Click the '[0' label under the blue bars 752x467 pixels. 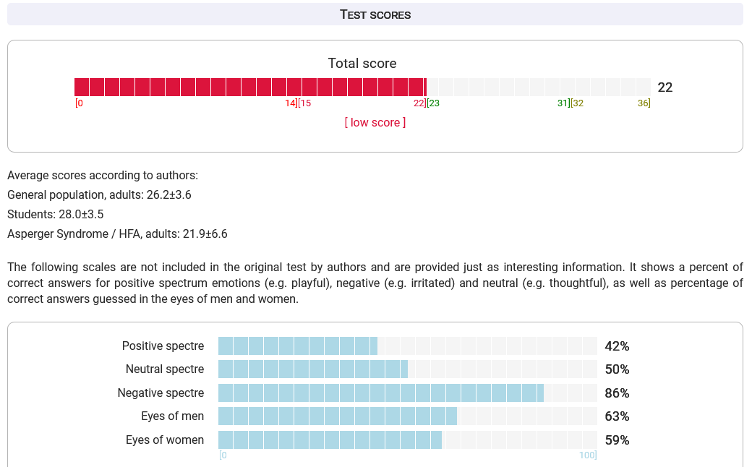(x=223, y=455)
